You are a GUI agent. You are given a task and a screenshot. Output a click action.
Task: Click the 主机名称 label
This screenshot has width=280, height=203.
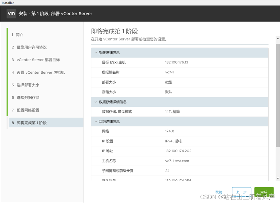click(109, 161)
